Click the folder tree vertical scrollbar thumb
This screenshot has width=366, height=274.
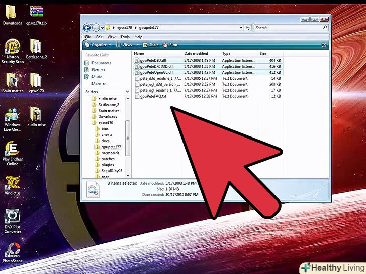(x=128, y=138)
